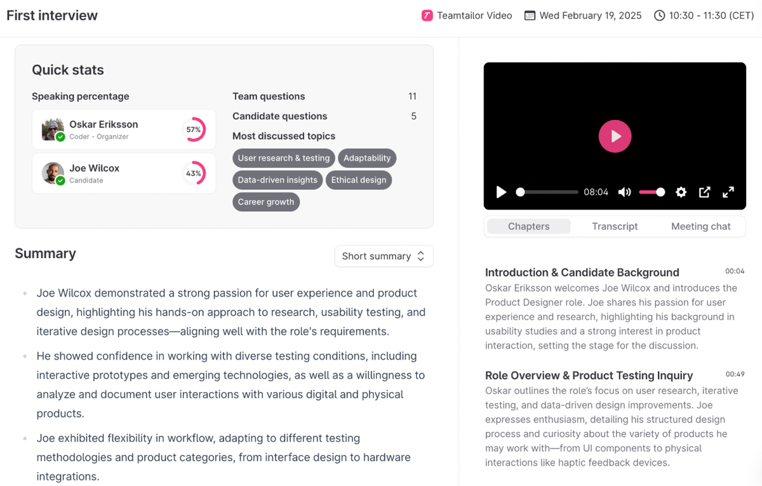Click the Ethical design topic tag
This screenshot has height=486, width=762.
pyautogui.click(x=359, y=180)
